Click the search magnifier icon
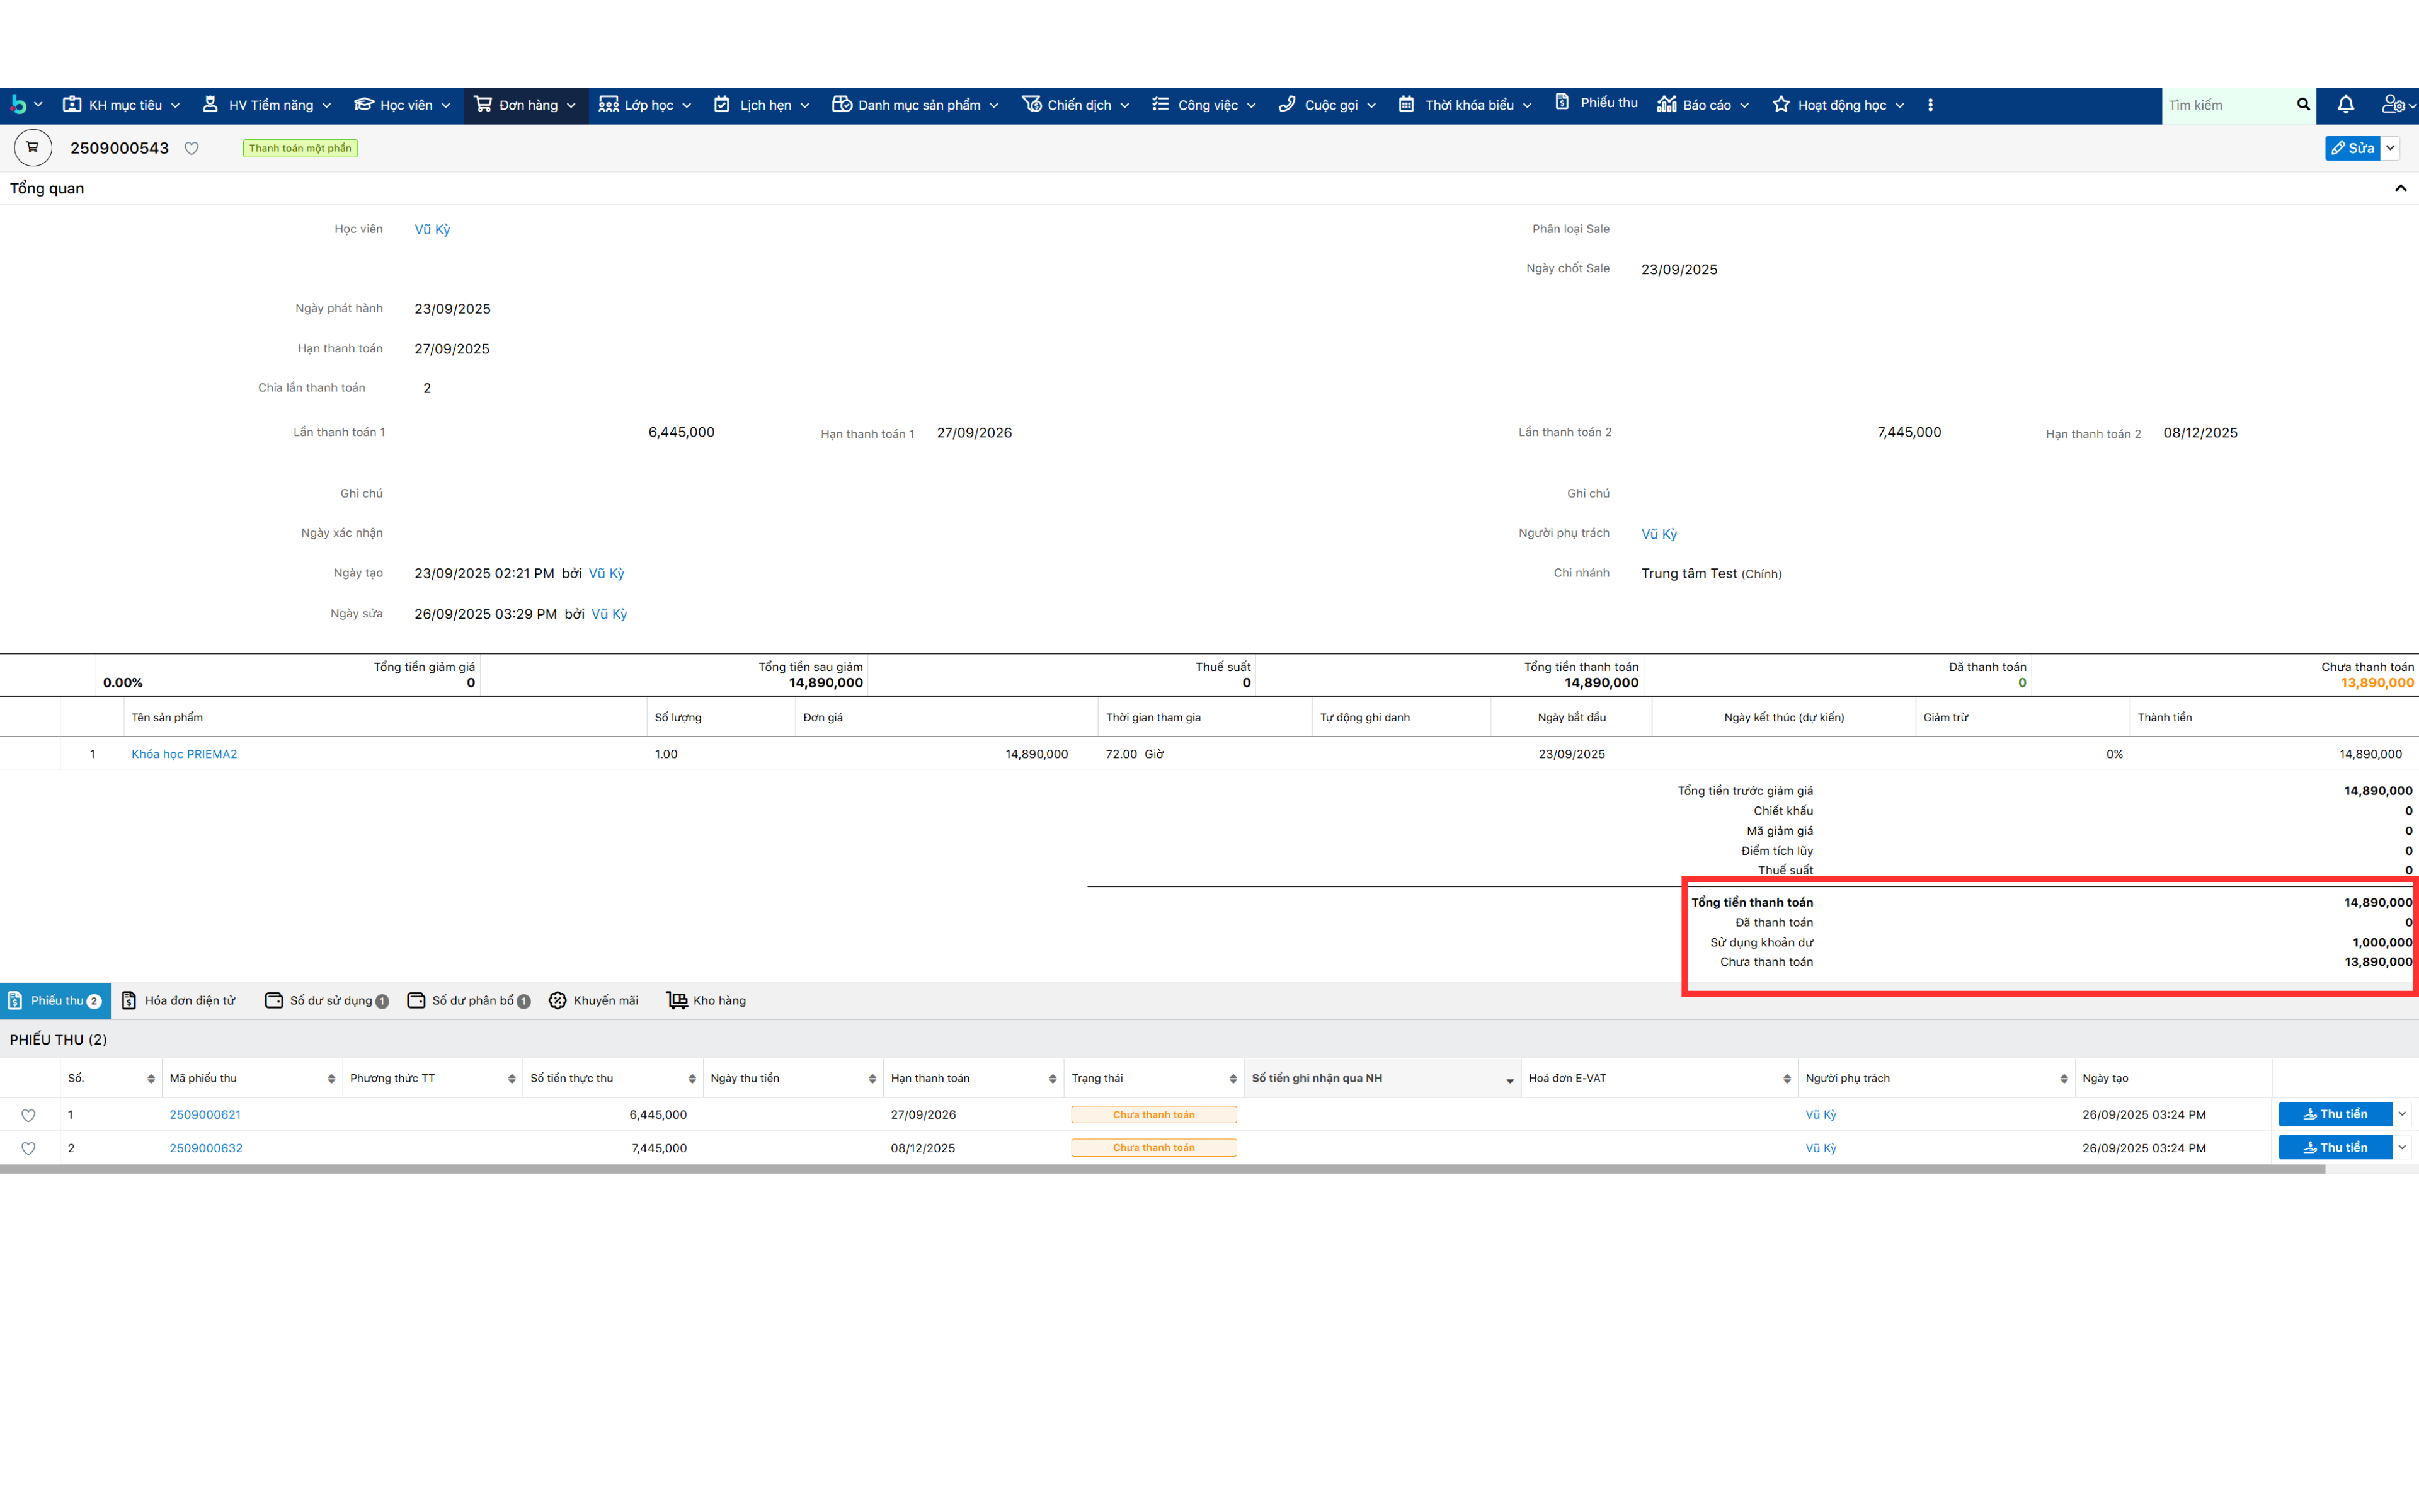The height and width of the screenshot is (1512, 2419). pyautogui.click(x=2303, y=104)
